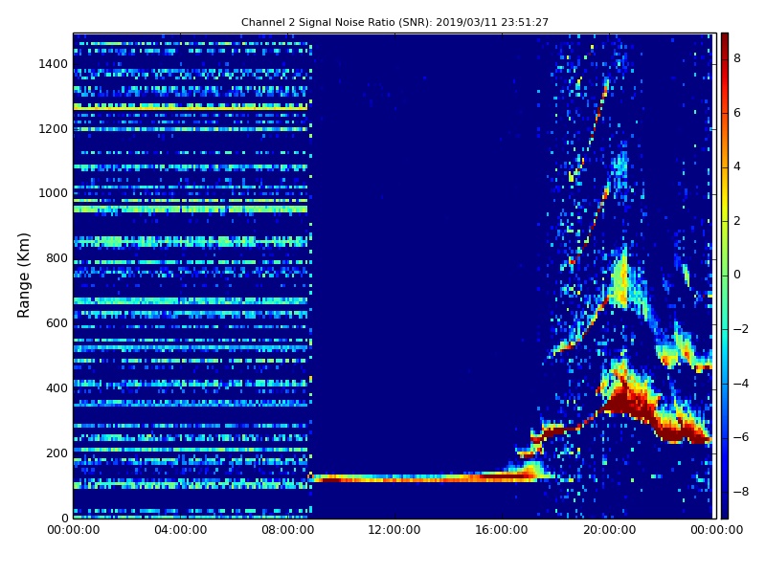This screenshot has height=574, width=766.
Task: Click the 20:00:00 time axis label
Action: click(609, 530)
